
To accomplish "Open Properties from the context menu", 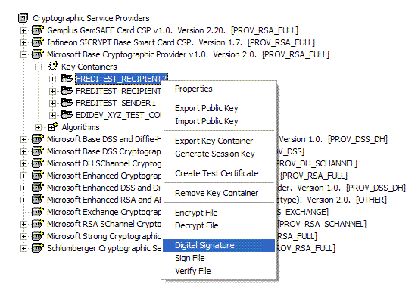I will point(194,89).
